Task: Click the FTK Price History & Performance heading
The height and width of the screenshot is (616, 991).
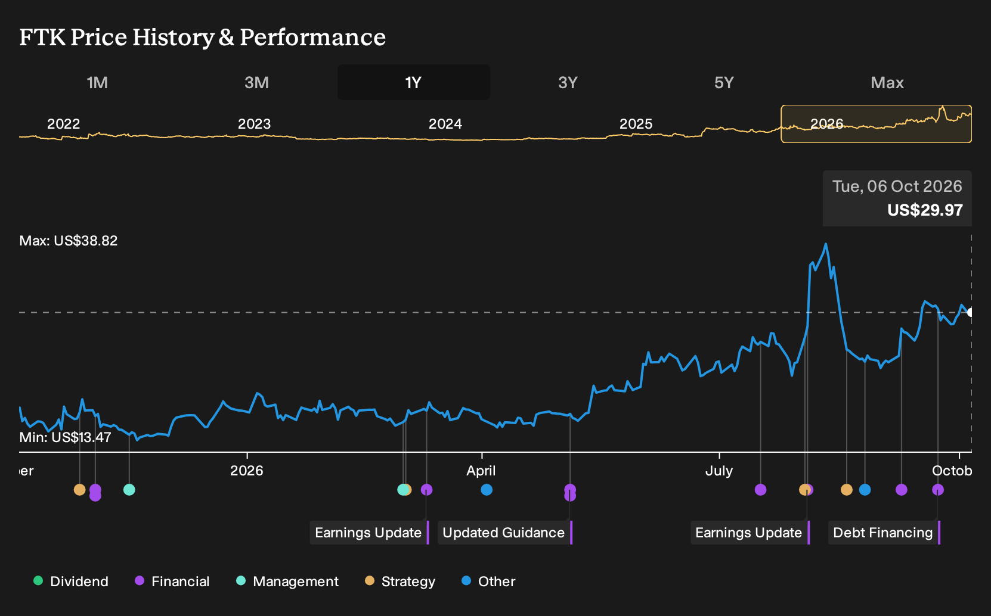Action: [x=203, y=38]
